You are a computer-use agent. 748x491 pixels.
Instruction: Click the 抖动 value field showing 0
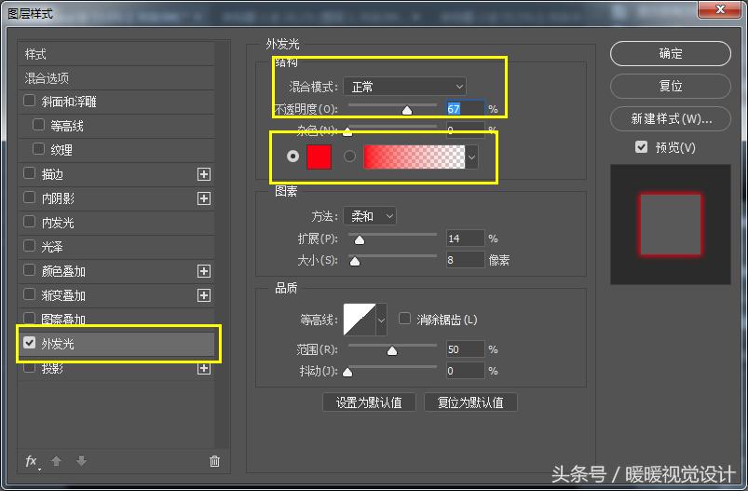[x=466, y=371]
